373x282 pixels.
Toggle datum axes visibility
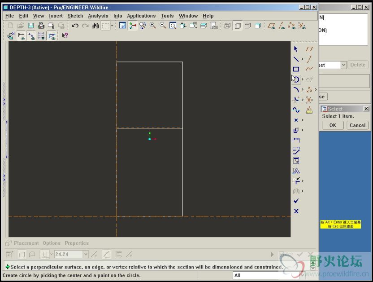pos(282,26)
